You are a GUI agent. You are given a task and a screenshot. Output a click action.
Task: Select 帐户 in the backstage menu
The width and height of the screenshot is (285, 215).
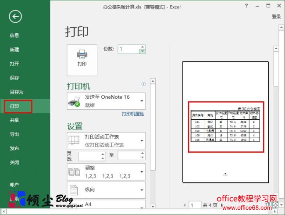click(14, 185)
